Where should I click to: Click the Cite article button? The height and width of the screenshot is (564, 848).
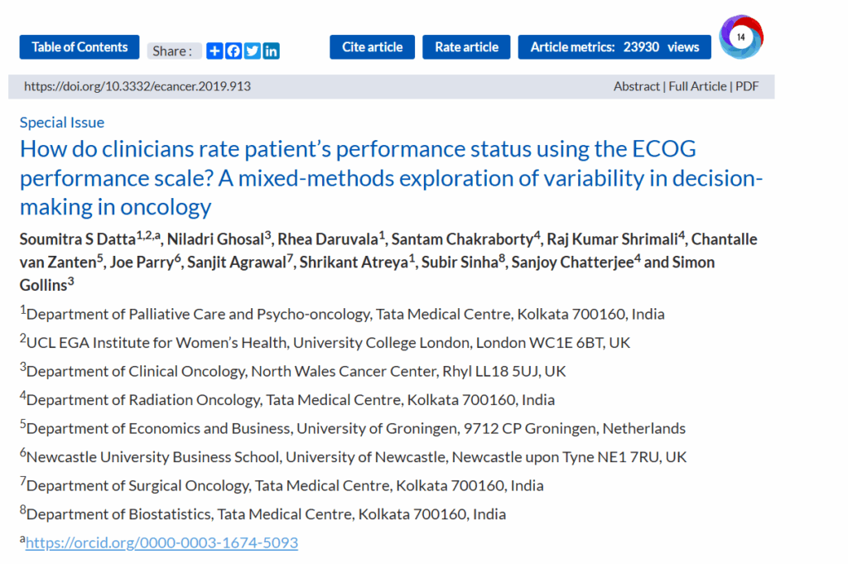point(372,47)
